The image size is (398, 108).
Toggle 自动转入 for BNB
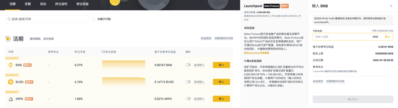click(188, 65)
